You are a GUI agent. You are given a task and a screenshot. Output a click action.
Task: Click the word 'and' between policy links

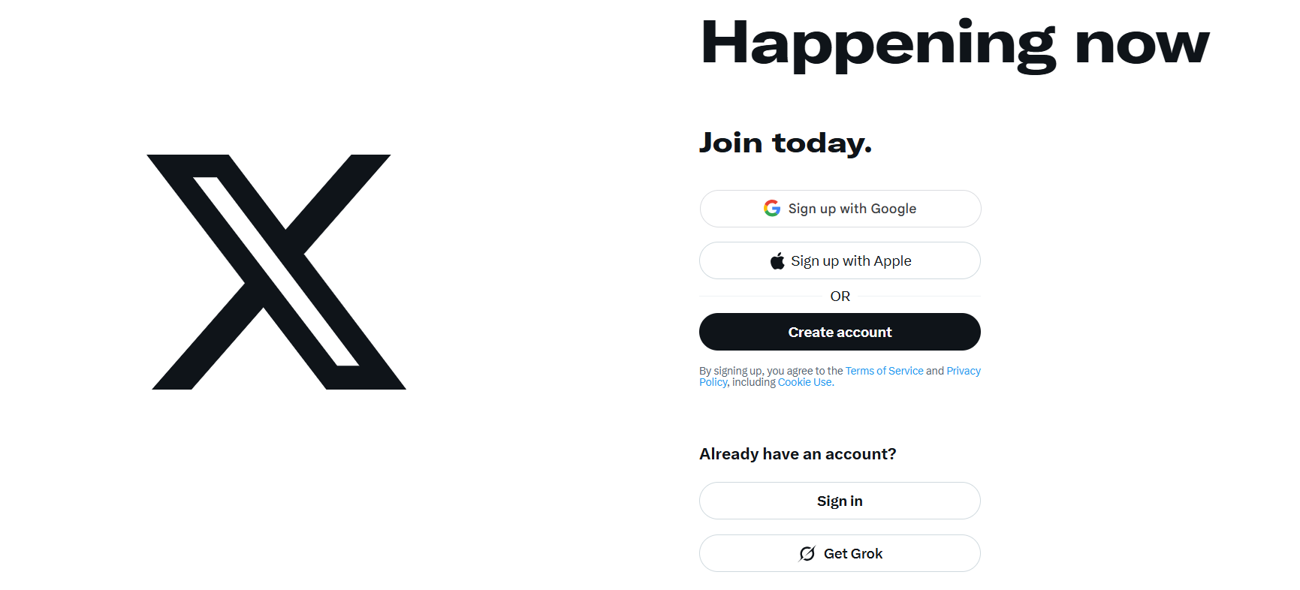pos(934,371)
